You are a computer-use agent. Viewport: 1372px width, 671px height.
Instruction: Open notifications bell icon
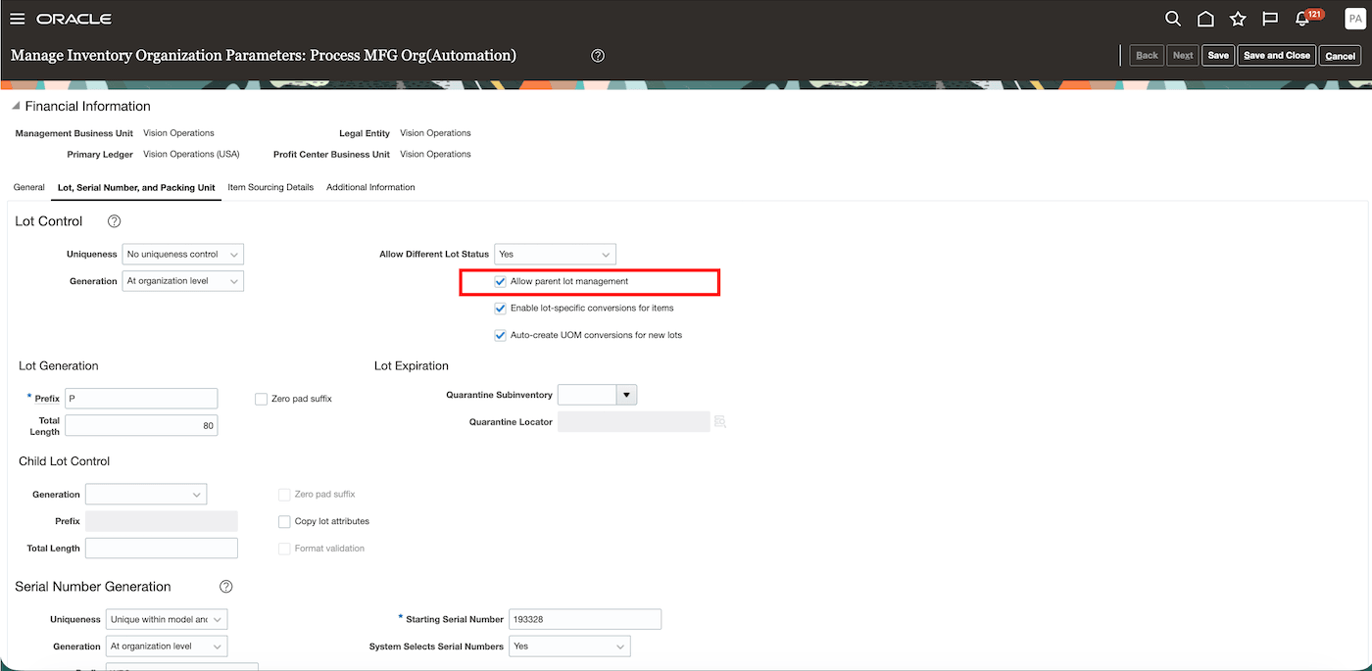click(x=1302, y=19)
